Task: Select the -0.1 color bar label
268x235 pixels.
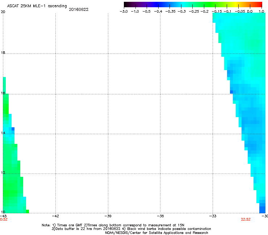Action: tap(227, 12)
